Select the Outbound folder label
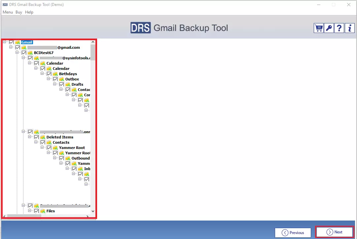 pyautogui.click(x=81, y=158)
